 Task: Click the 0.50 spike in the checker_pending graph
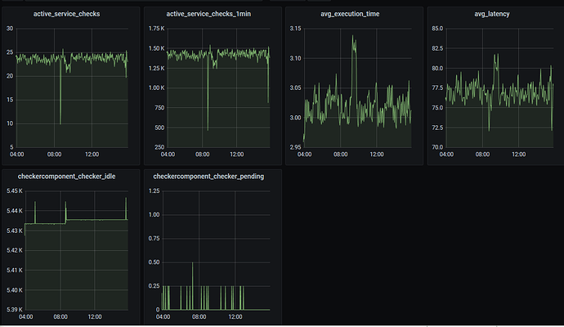click(192, 263)
